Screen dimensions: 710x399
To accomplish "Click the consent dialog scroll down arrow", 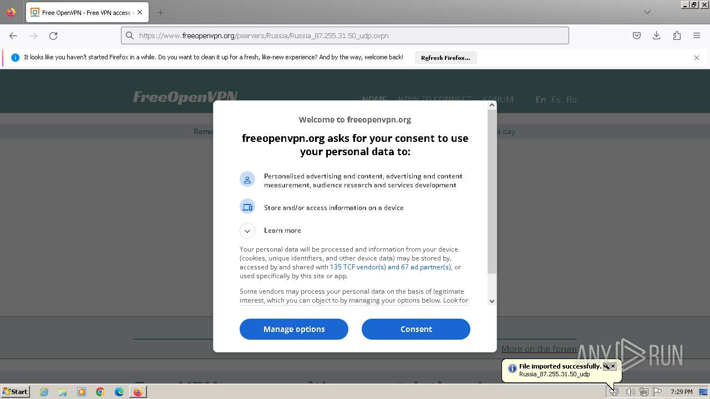I will [491, 301].
